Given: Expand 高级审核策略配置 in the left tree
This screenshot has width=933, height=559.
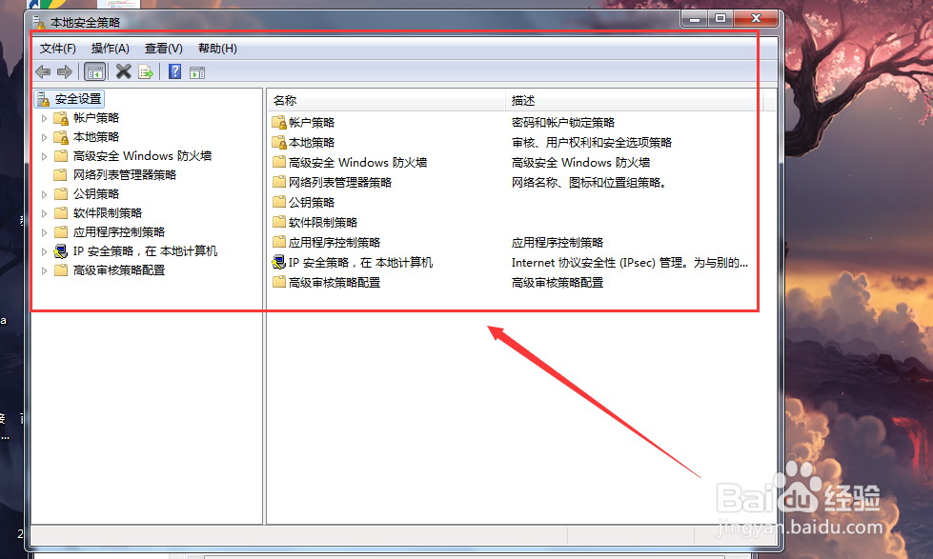Looking at the screenshot, I should click(44, 270).
